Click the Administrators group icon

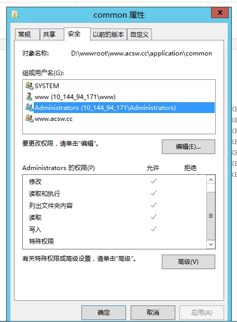click(x=30, y=107)
